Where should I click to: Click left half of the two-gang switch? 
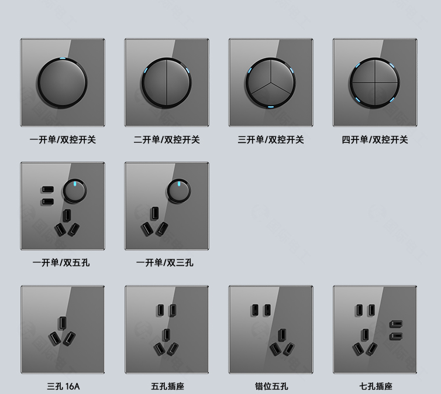pos(154,83)
